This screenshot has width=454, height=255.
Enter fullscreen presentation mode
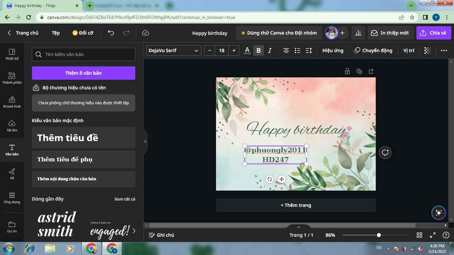[433, 235]
